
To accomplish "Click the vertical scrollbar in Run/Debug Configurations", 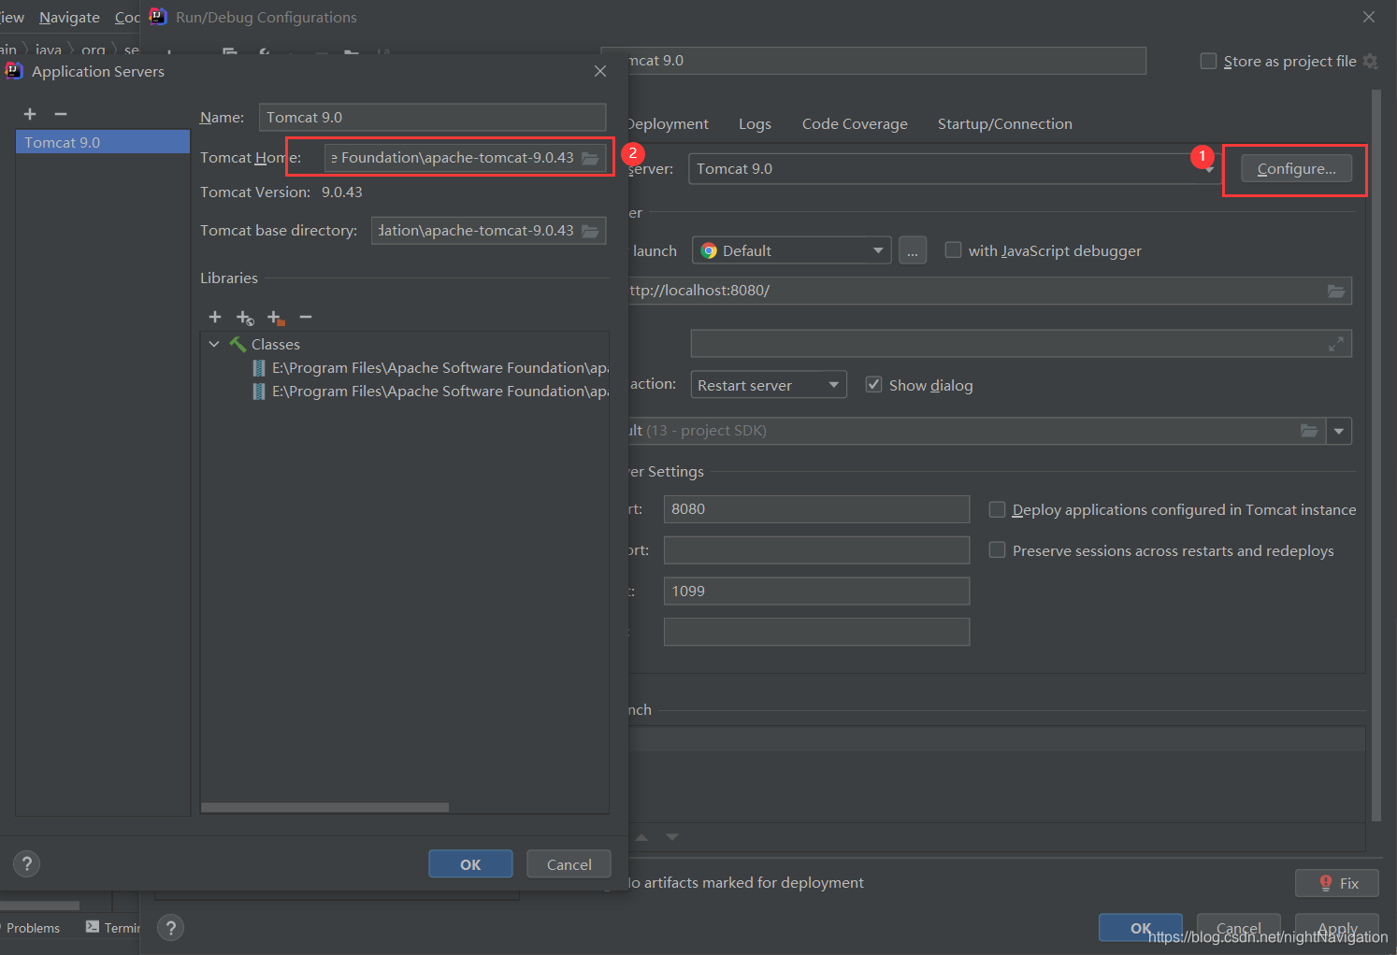I will click(x=1376, y=455).
